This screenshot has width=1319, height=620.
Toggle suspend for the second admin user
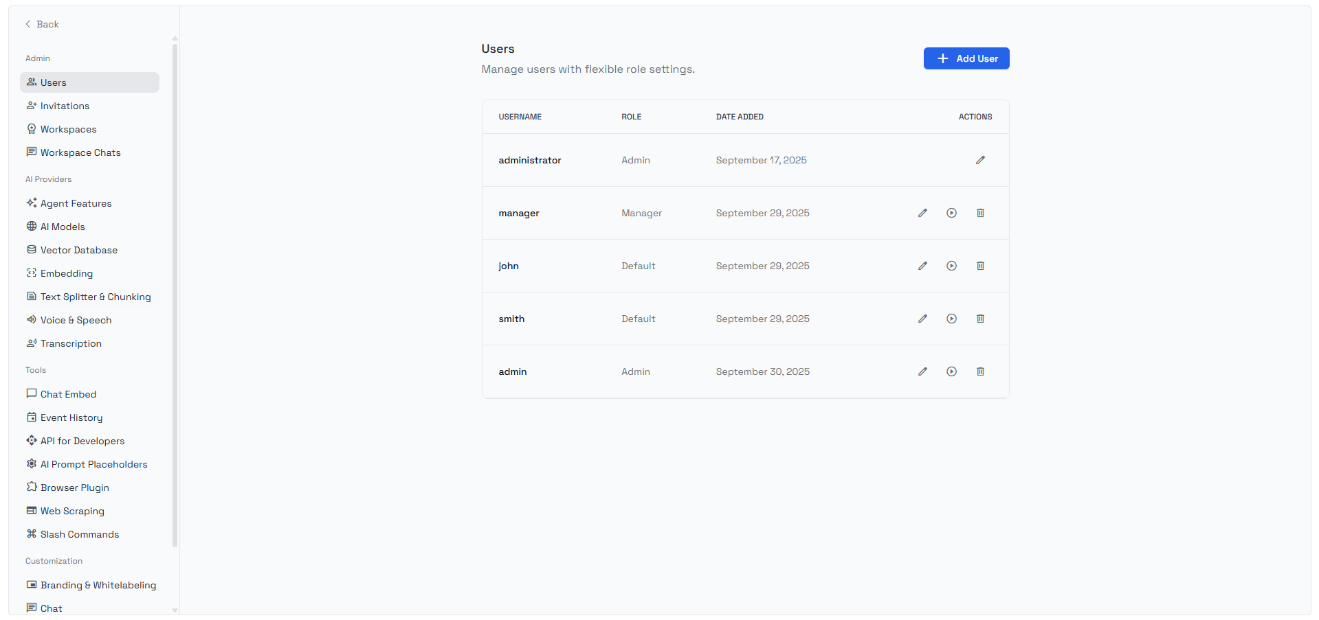(x=951, y=371)
